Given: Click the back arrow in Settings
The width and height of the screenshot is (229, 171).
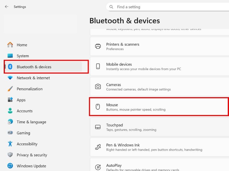Looking at the screenshot, I should [x=7, y=7].
